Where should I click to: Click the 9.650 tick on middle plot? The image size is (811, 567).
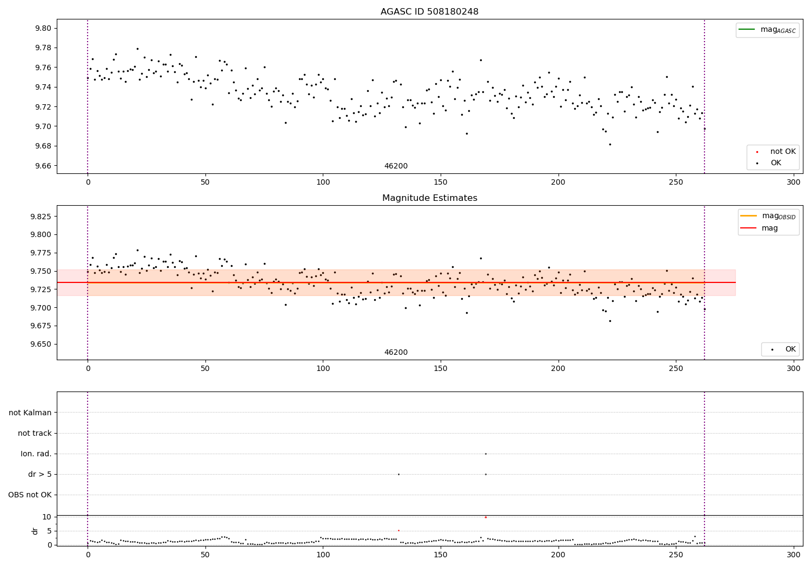point(41,344)
